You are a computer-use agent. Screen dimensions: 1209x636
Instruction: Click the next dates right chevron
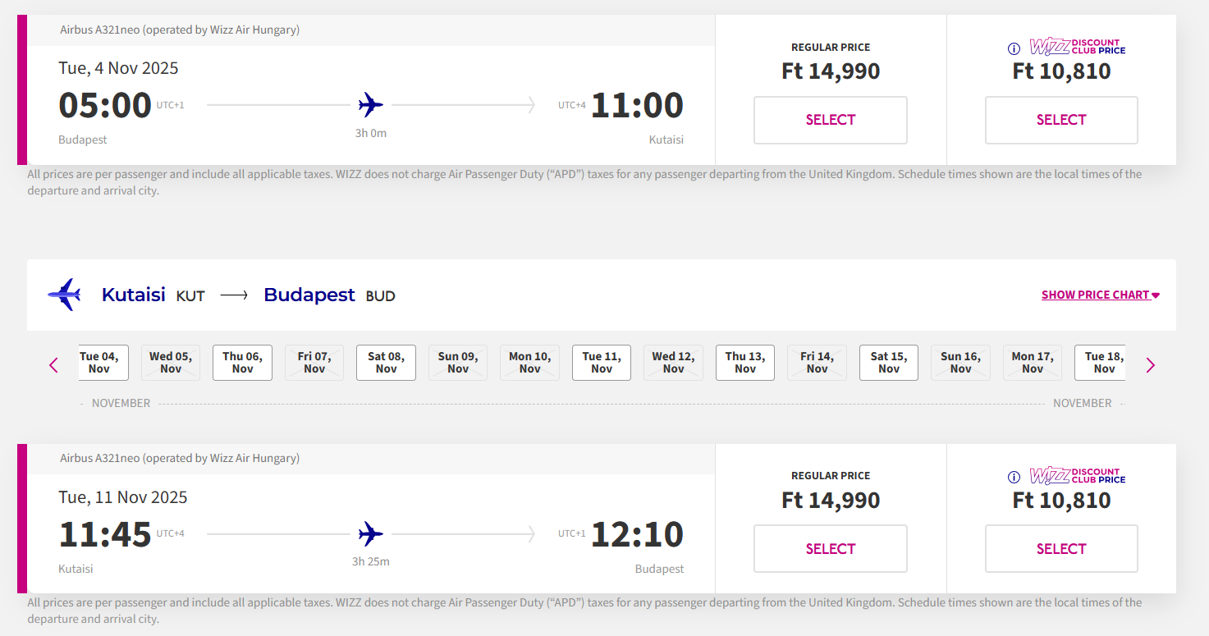coord(1150,365)
